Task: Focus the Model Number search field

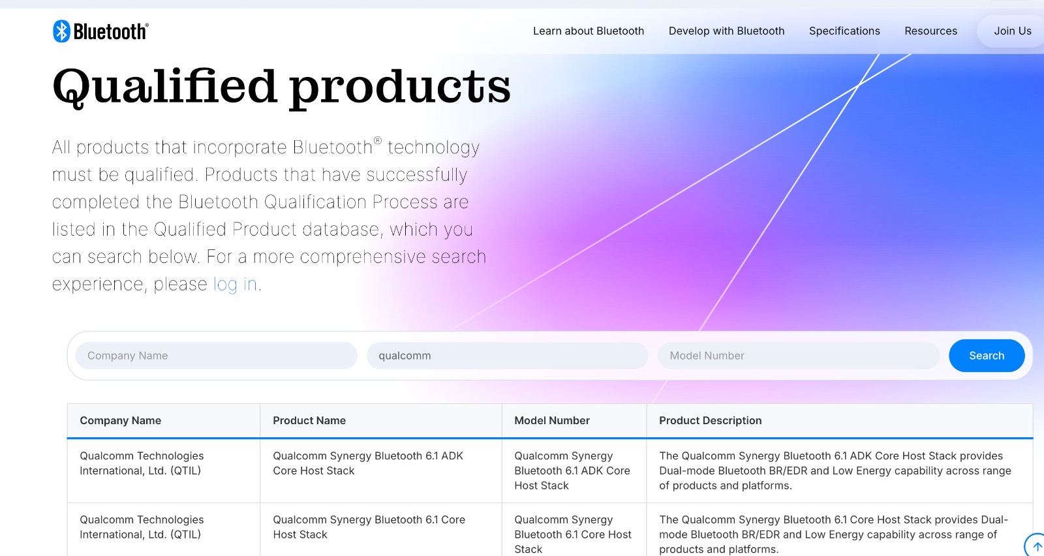Action: (x=798, y=356)
